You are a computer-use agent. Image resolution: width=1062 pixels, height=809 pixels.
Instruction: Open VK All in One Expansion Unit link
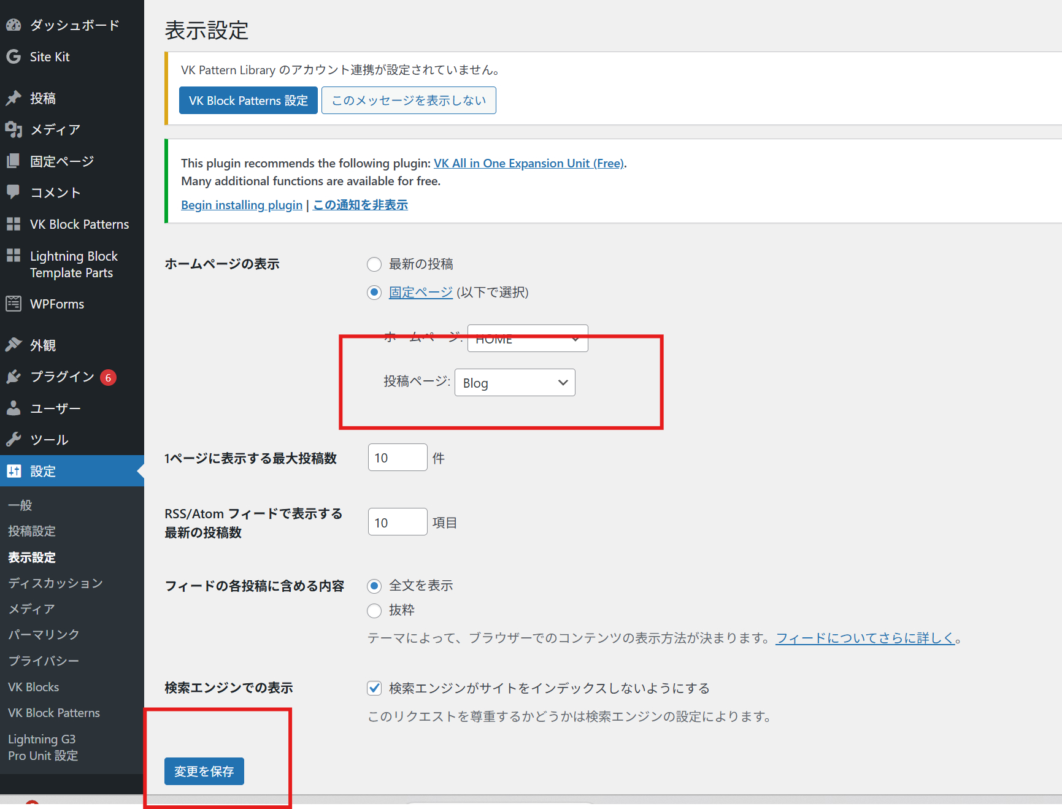coord(529,163)
